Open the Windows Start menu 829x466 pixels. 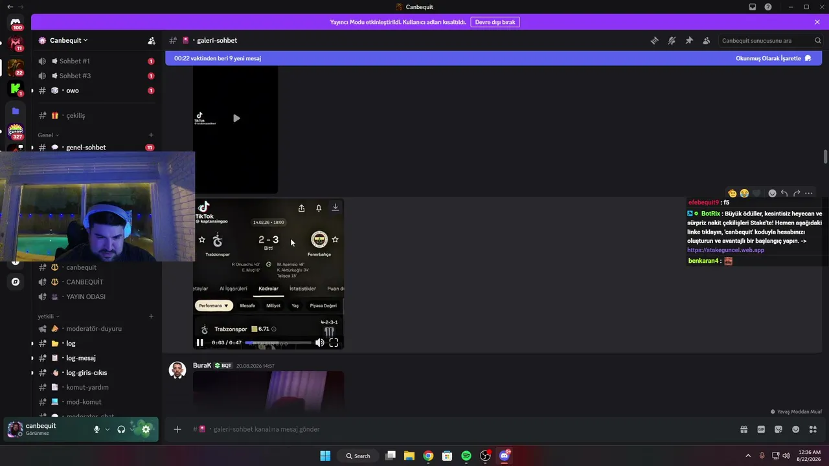[325, 456]
